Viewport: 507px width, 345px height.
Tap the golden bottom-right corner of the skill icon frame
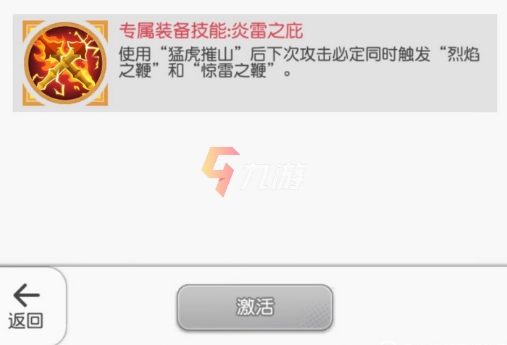(99, 97)
